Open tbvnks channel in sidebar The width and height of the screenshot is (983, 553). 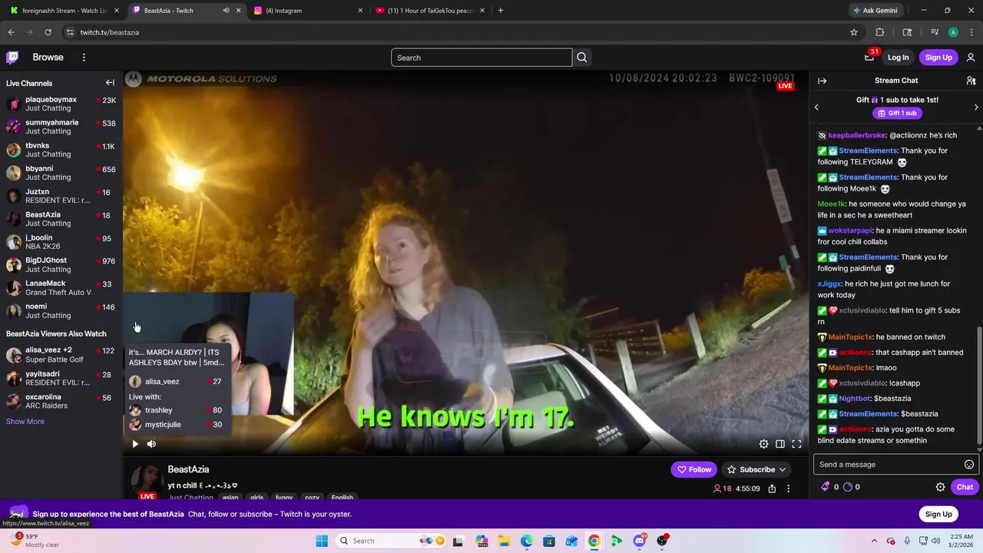click(60, 150)
